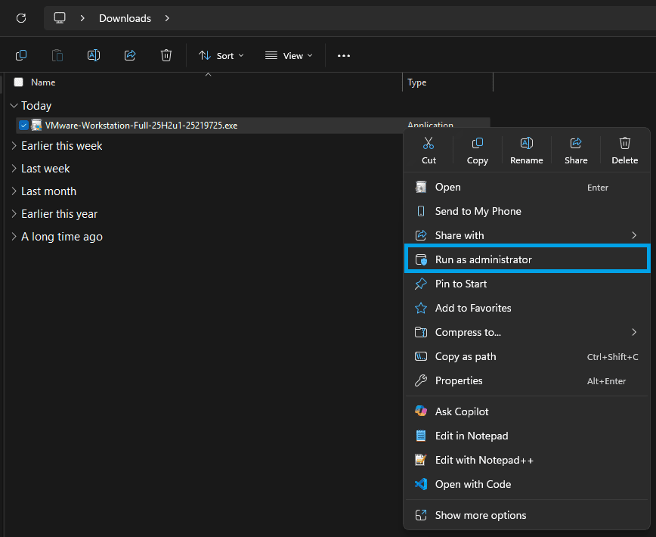The width and height of the screenshot is (656, 537).
Task: Click the Notepad++ icon in the menu
Action: tap(421, 460)
